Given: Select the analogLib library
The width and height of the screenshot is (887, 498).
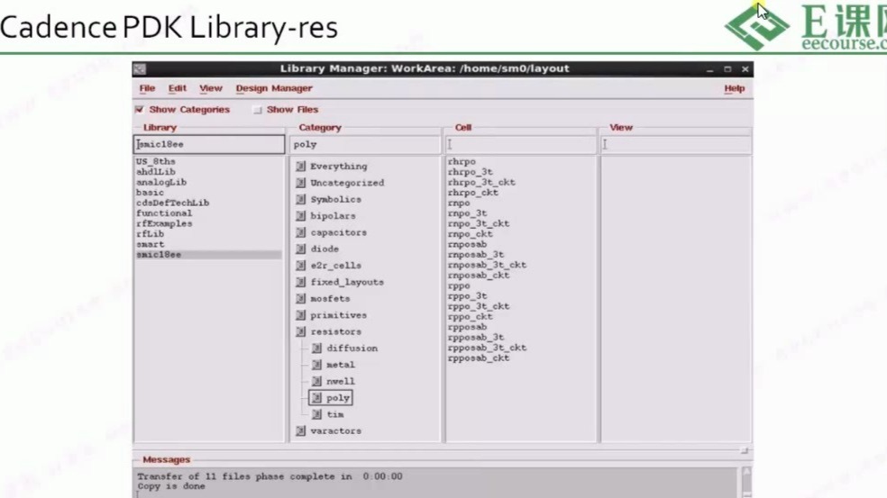Looking at the screenshot, I should click(161, 182).
